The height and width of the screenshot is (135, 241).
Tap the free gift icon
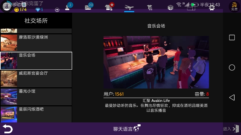pos(234,6)
